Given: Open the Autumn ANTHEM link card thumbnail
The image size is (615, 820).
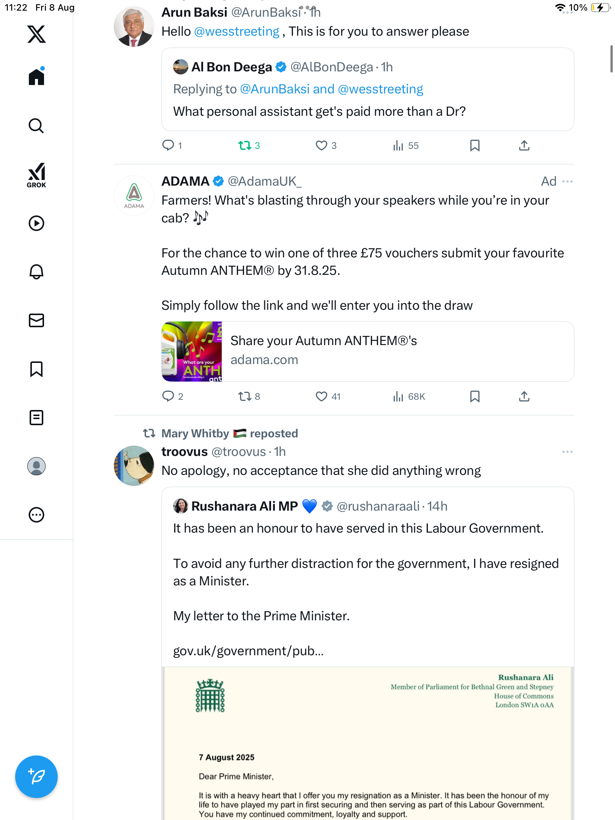Looking at the screenshot, I should tap(192, 352).
